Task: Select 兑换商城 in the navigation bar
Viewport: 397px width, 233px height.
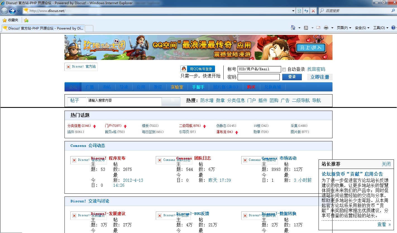Action: [273, 87]
